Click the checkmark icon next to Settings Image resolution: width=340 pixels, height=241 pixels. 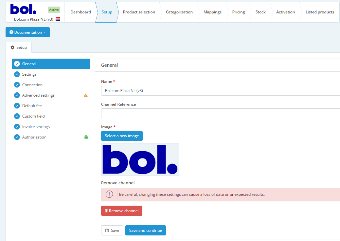[17, 74]
